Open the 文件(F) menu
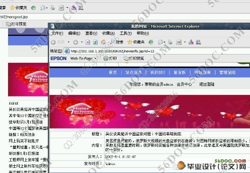The width and height of the screenshot is (250, 173). click(57, 34)
